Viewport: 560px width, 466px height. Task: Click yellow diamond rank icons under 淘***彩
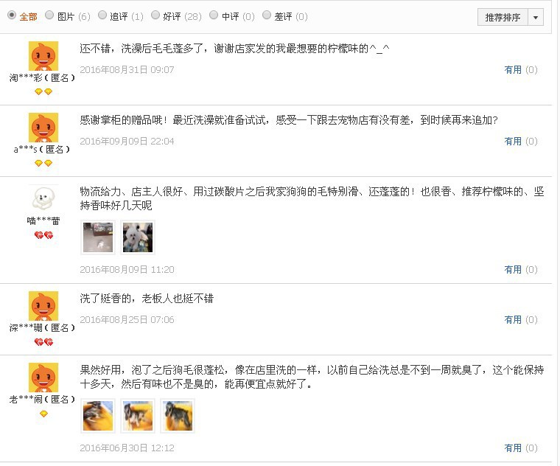[x=43, y=92]
